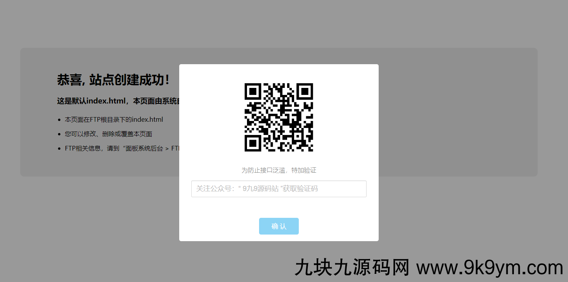
Task: Click the 恭喜, 站点创建成功! heading
Action: tap(113, 80)
